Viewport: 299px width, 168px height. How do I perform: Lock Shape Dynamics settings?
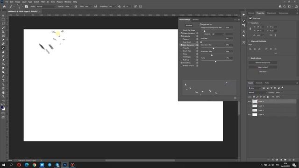tap(197, 33)
